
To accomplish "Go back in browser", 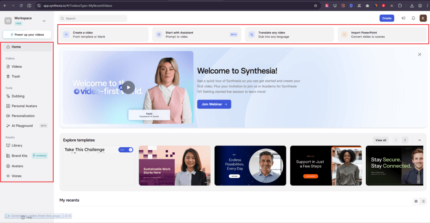I will pos(5,5).
